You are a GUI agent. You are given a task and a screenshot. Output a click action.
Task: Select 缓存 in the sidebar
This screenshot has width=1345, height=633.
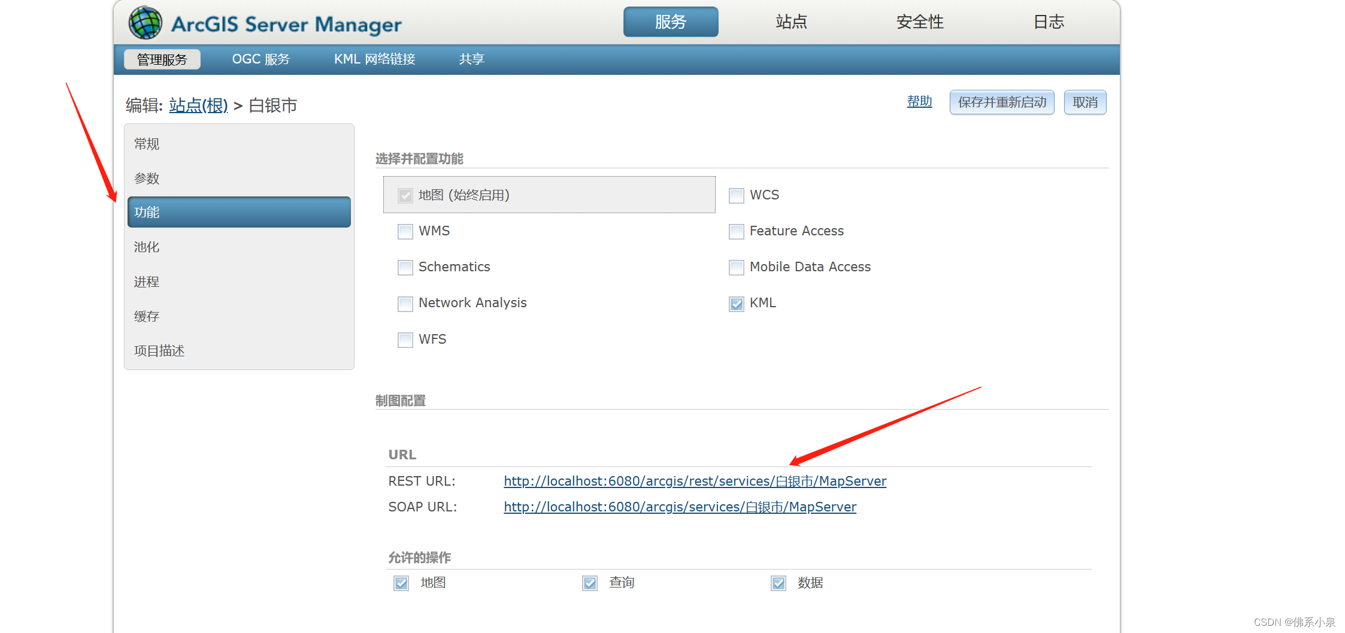[x=146, y=316]
